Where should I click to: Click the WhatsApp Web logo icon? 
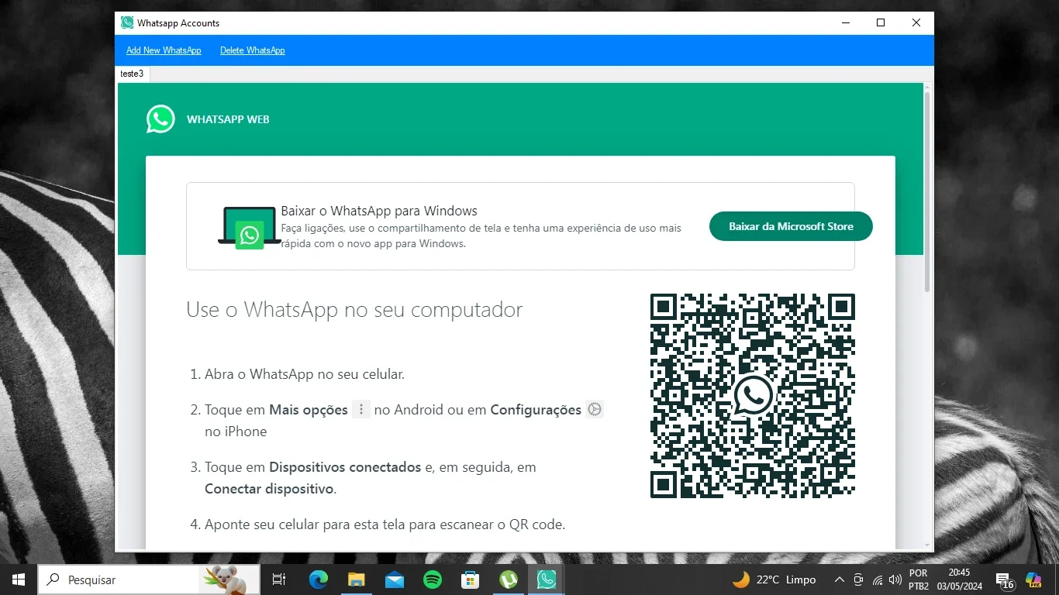pyautogui.click(x=160, y=119)
